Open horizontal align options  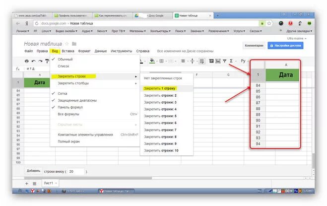(x=183, y=61)
